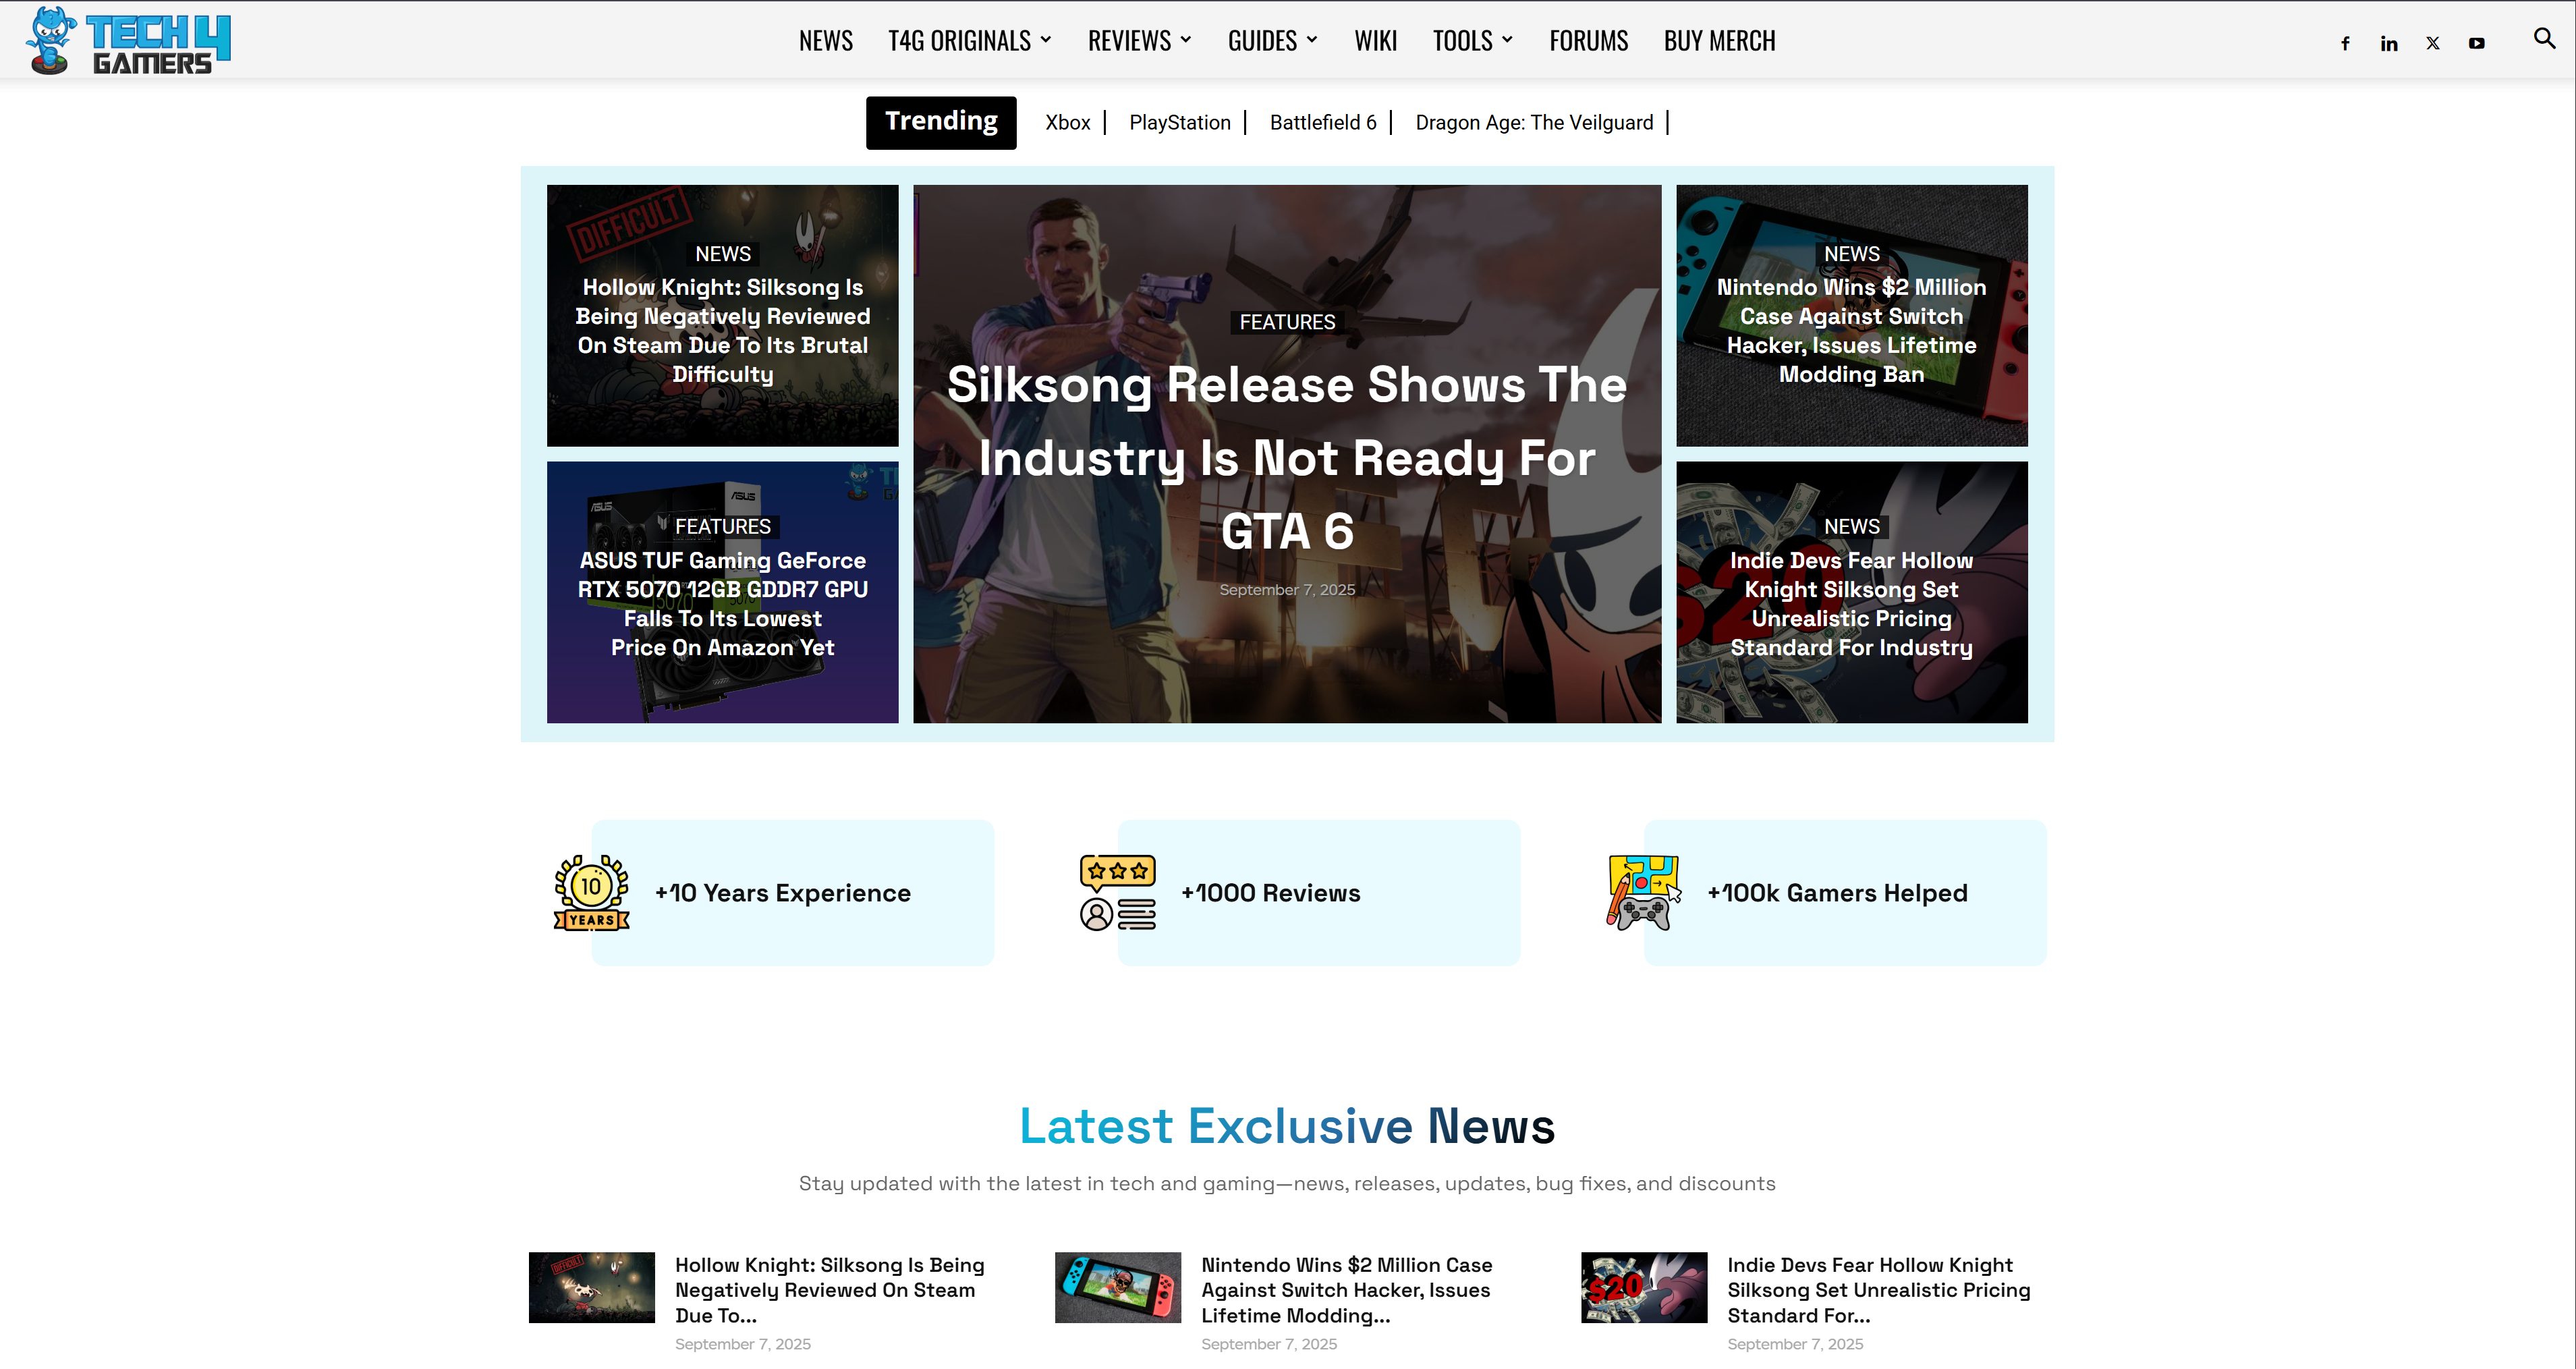Click the September 7, 2025 date on GTA 6 feature
This screenshot has height=1369, width=2576.
tap(1287, 590)
